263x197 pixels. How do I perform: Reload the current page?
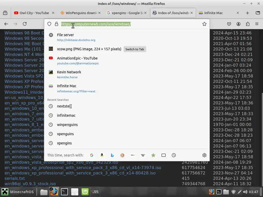[25, 24]
